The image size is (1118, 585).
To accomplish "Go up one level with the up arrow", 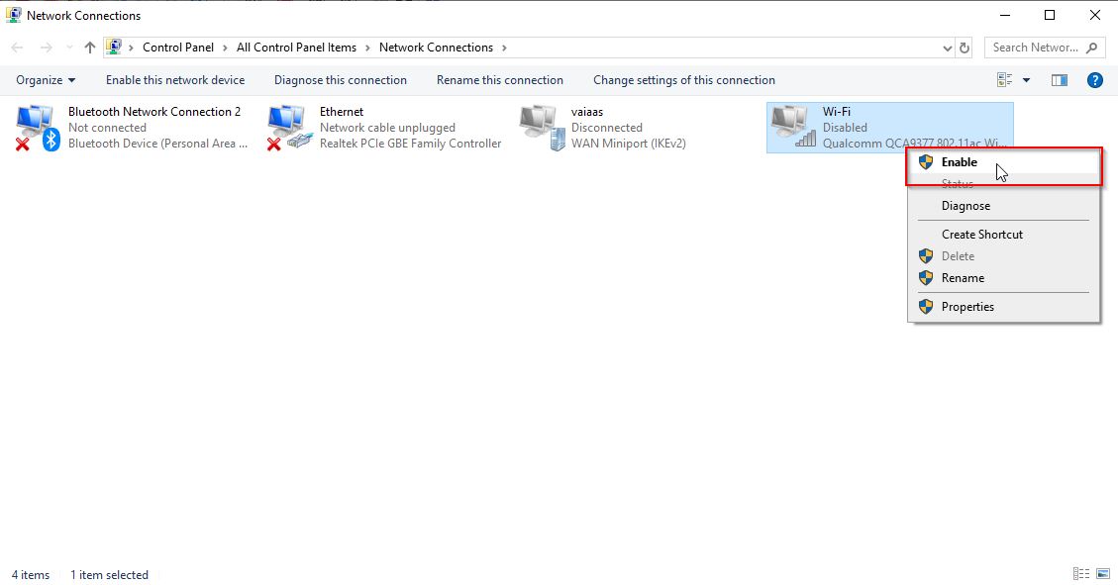I will click(89, 47).
